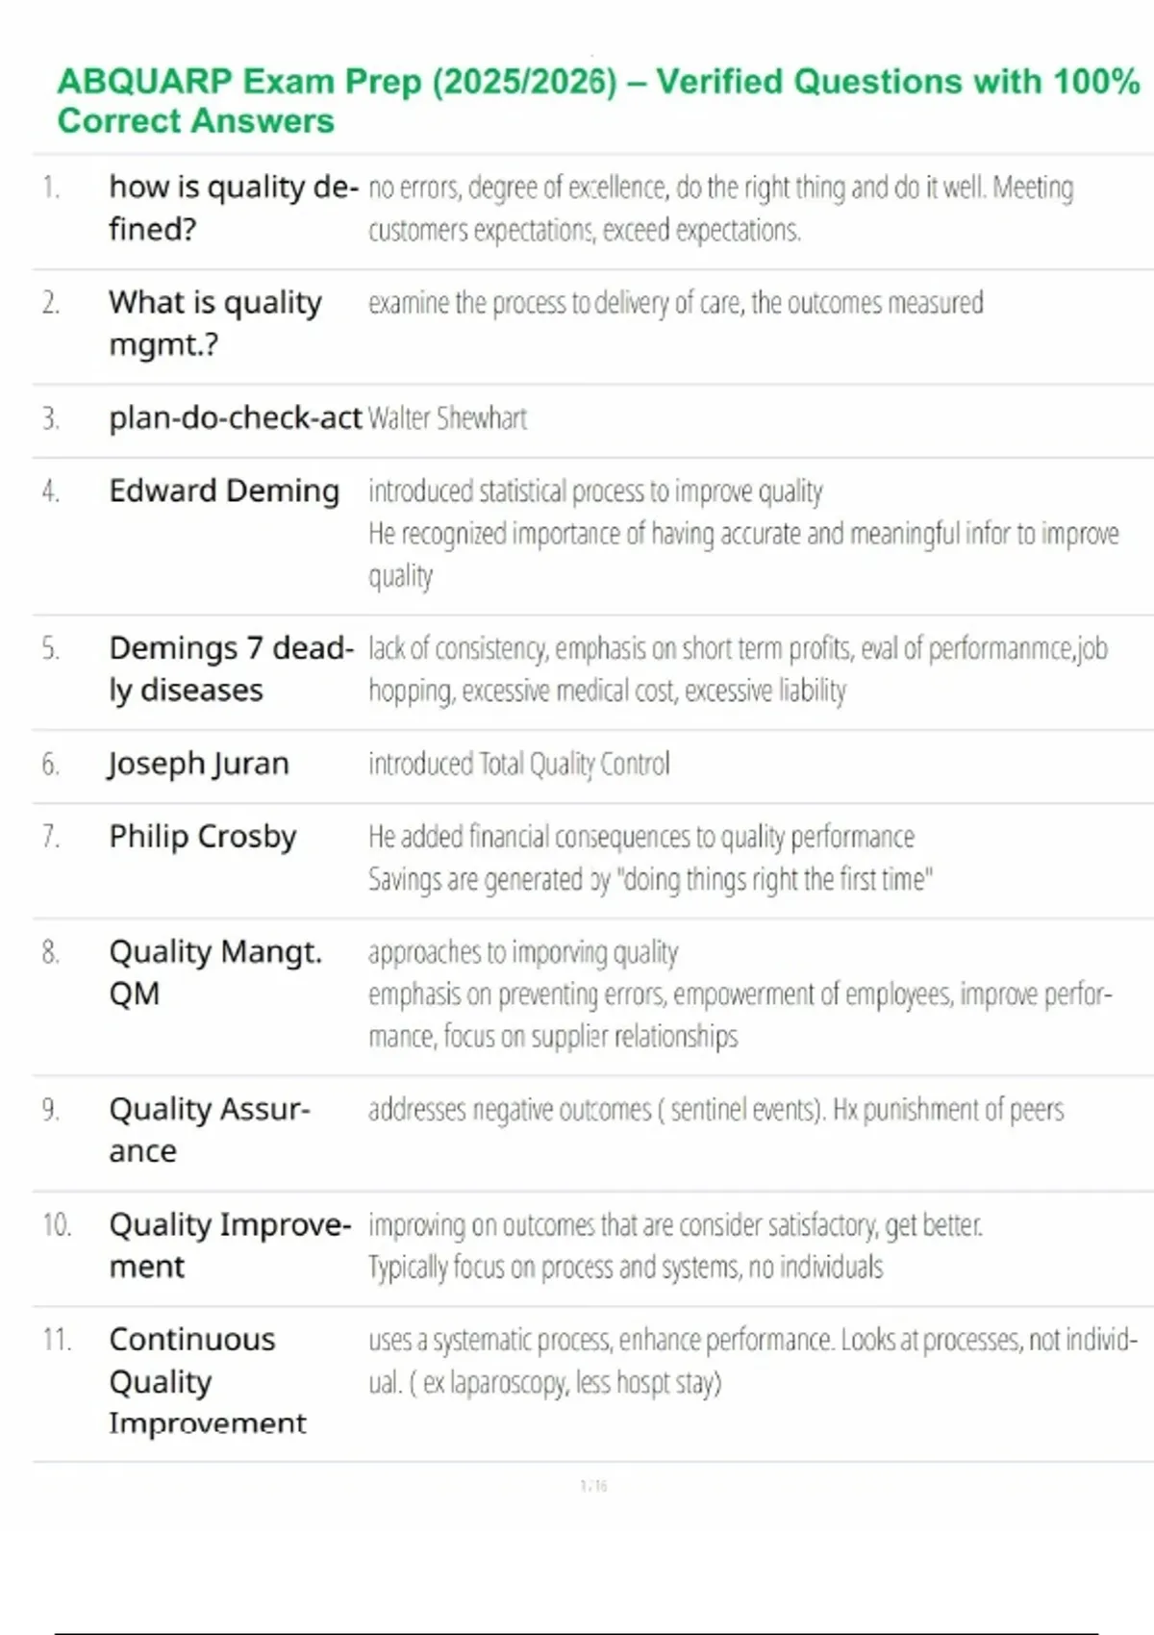Select the 'Edward Deming' term
Image resolution: width=1154 pixels, height=1635 pixels.
224,490
